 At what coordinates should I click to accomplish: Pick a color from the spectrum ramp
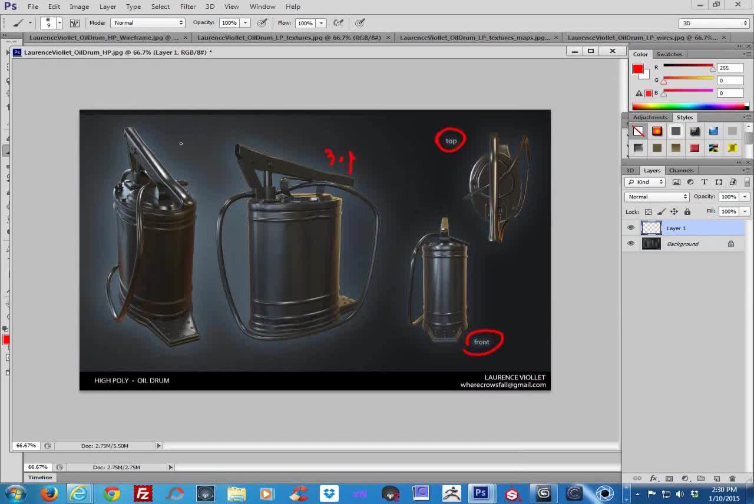(688, 107)
